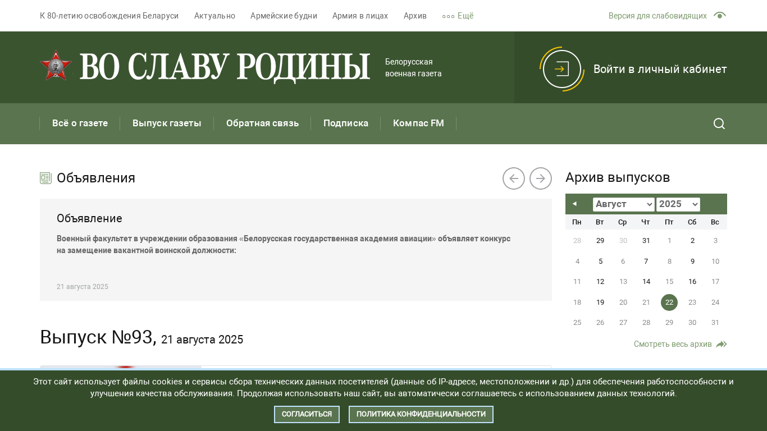Click the announcement text about Военный факультет
767x431 pixels.
[x=284, y=244]
